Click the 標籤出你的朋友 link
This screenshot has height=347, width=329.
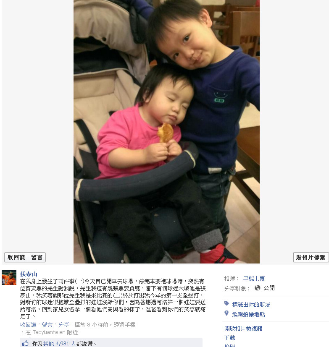(x=251, y=305)
